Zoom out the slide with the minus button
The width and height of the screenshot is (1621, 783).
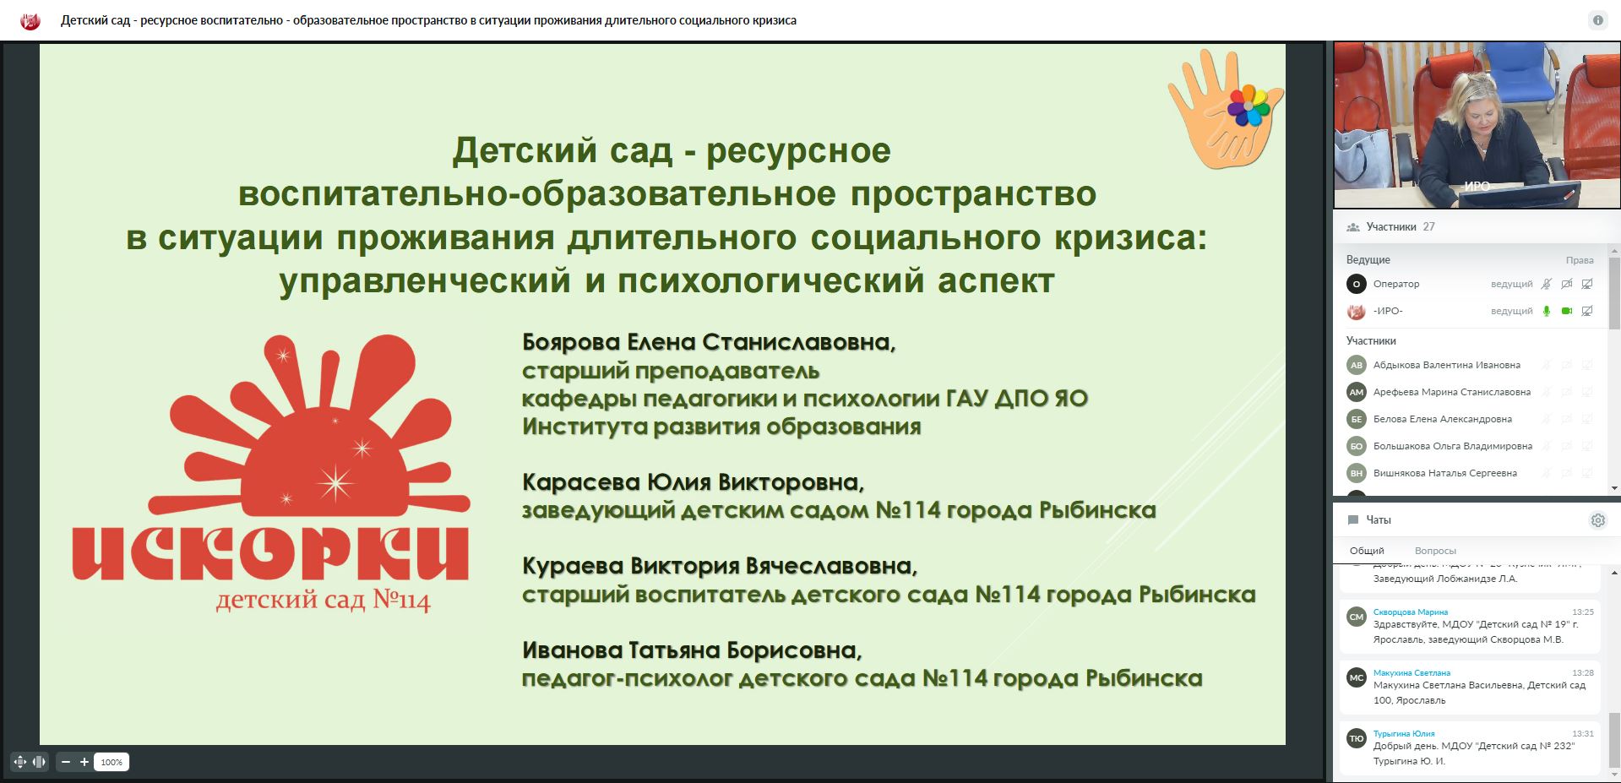coord(66,762)
